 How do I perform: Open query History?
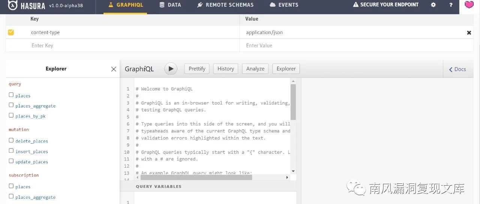pos(226,68)
